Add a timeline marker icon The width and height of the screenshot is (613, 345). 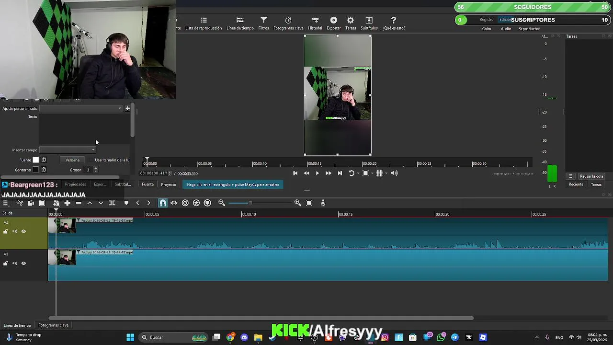tap(126, 203)
